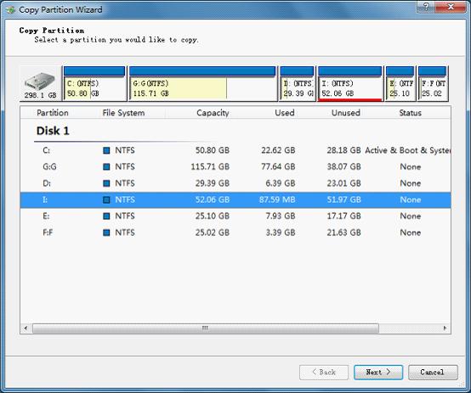The width and height of the screenshot is (471, 393).
Task: Select the E: partition row in list
Action: click(235, 216)
